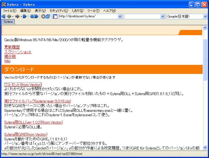Viewport: 209px width, 158px height.
Task: Click the 'Seamonkeyで使用する場合は' text line
Action: 68,110
